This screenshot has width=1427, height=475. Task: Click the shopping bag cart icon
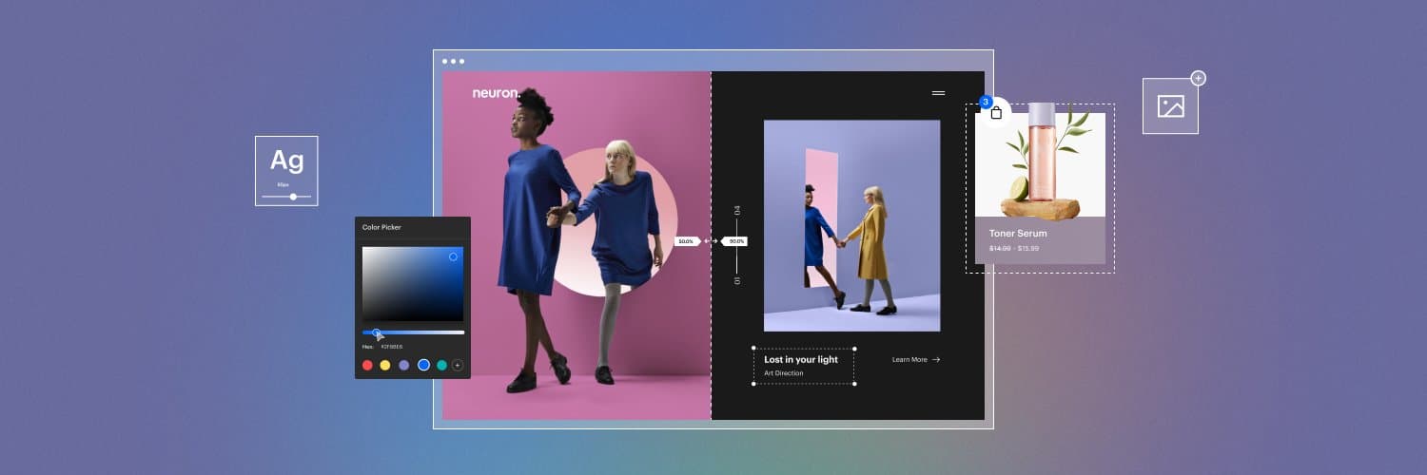pos(996,113)
